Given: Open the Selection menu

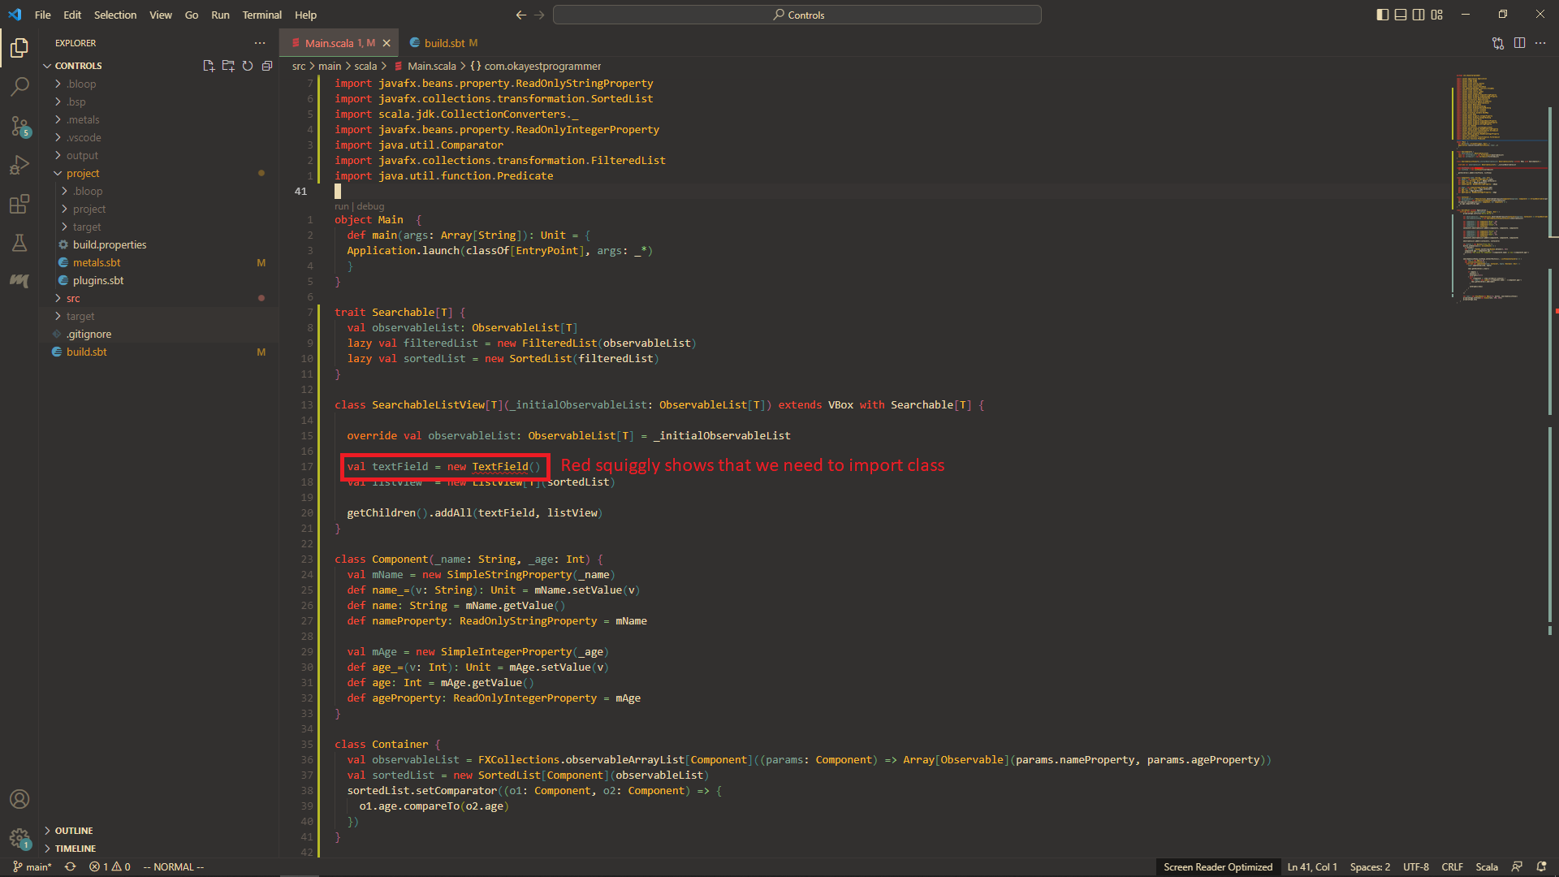Looking at the screenshot, I should tap(115, 15).
